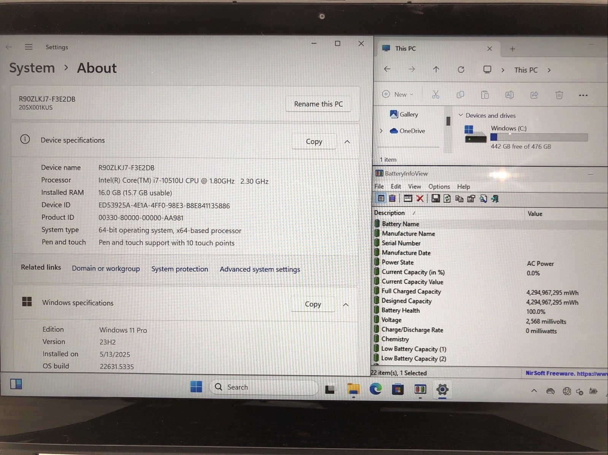Screen dimensions: 608x455
Task: Click the chevron before This PC in the address bar
Action: [503, 70]
